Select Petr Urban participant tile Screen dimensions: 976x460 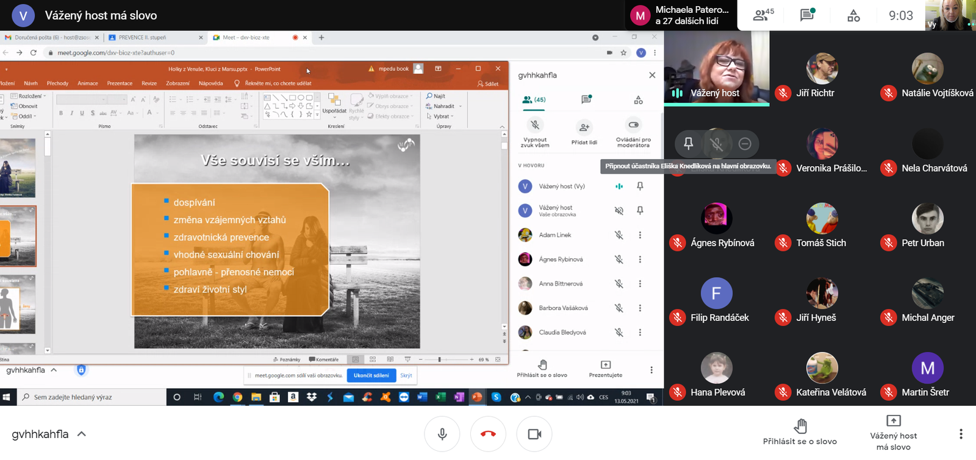pos(927,219)
